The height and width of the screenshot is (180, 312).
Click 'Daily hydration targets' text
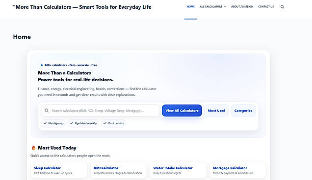coord(167,173)
